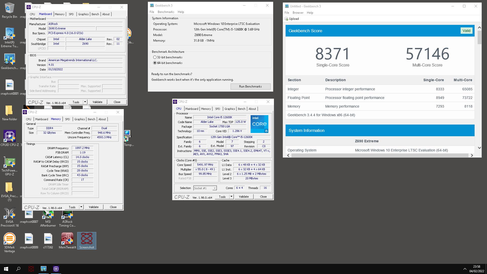Image resolution: width=487 pixels, height=274 pixels.
Task: Select 32-bit benchmarks radio button
Action: coord(155,57)
